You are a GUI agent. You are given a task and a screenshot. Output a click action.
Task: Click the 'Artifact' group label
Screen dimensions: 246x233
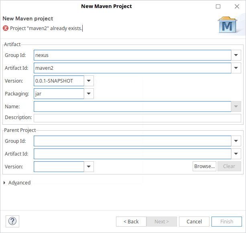pyautogui.click(x=12, y=45)
